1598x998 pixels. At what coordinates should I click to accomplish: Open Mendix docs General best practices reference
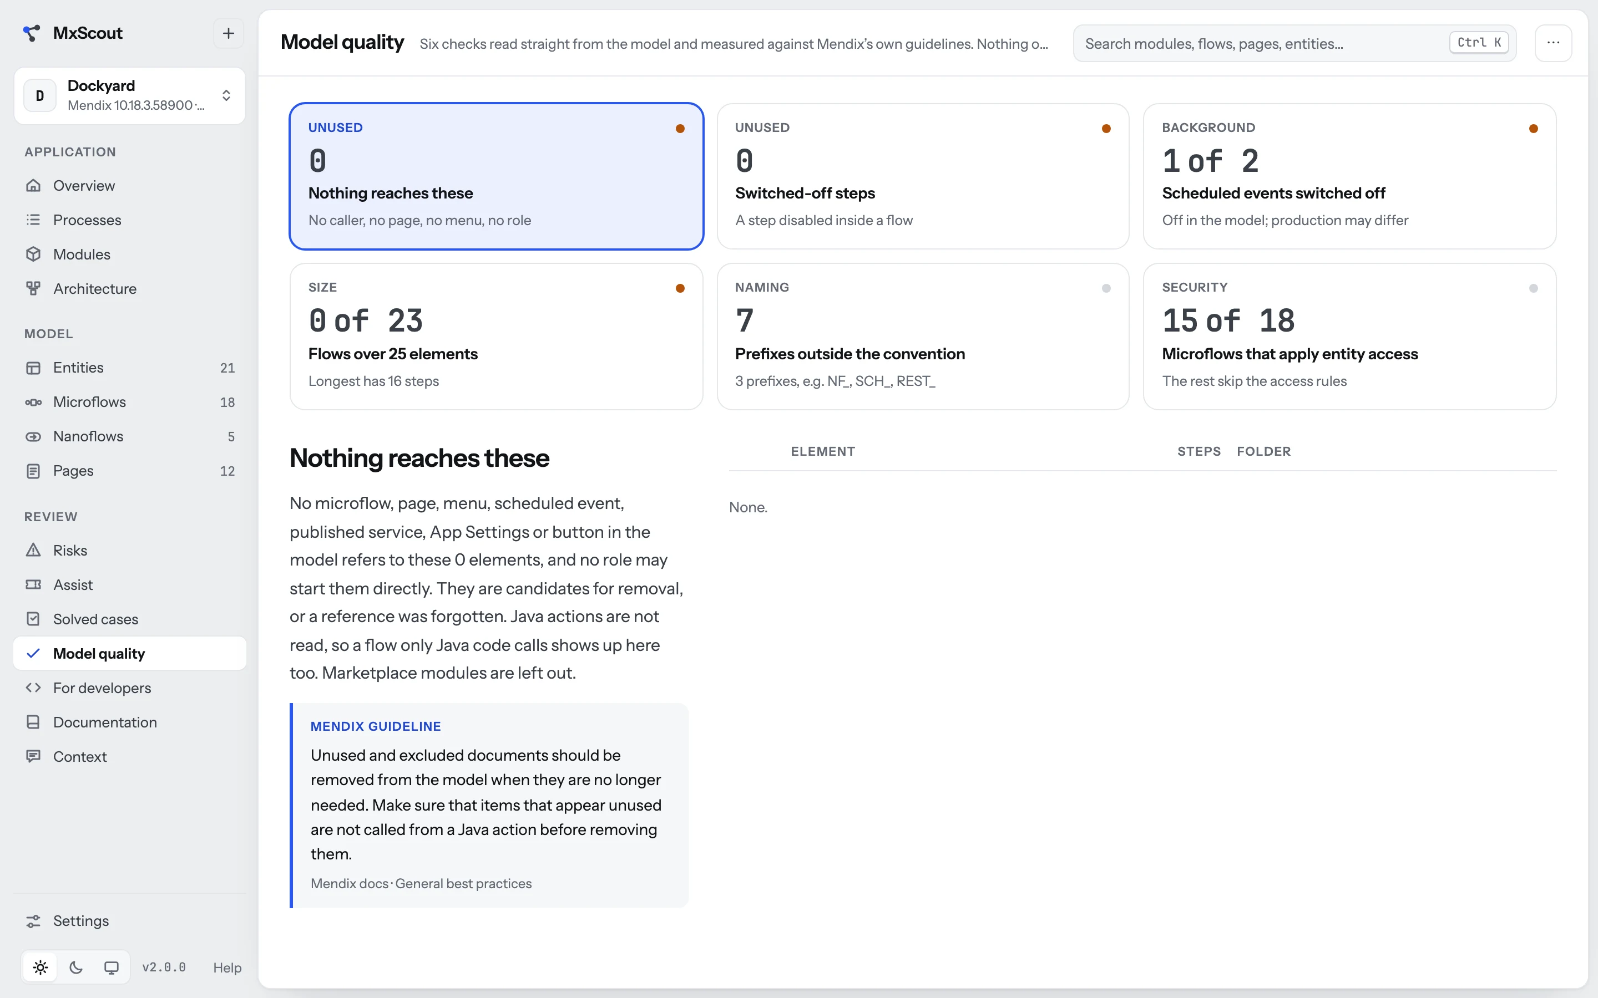[x=421, y=884]
